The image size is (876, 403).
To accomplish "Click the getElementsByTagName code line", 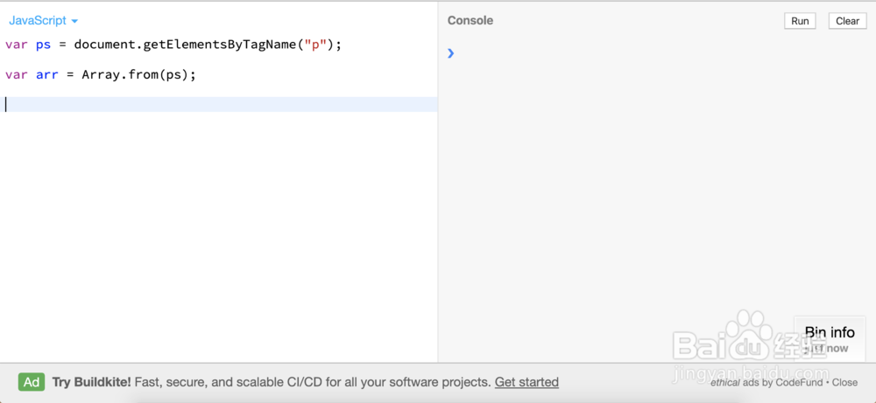I will 173,45.
